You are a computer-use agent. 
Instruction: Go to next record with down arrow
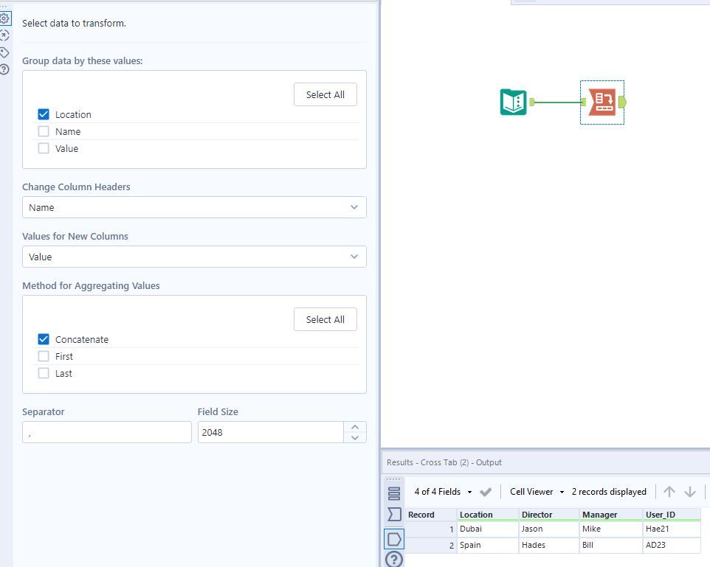click(x=690, y=492)
